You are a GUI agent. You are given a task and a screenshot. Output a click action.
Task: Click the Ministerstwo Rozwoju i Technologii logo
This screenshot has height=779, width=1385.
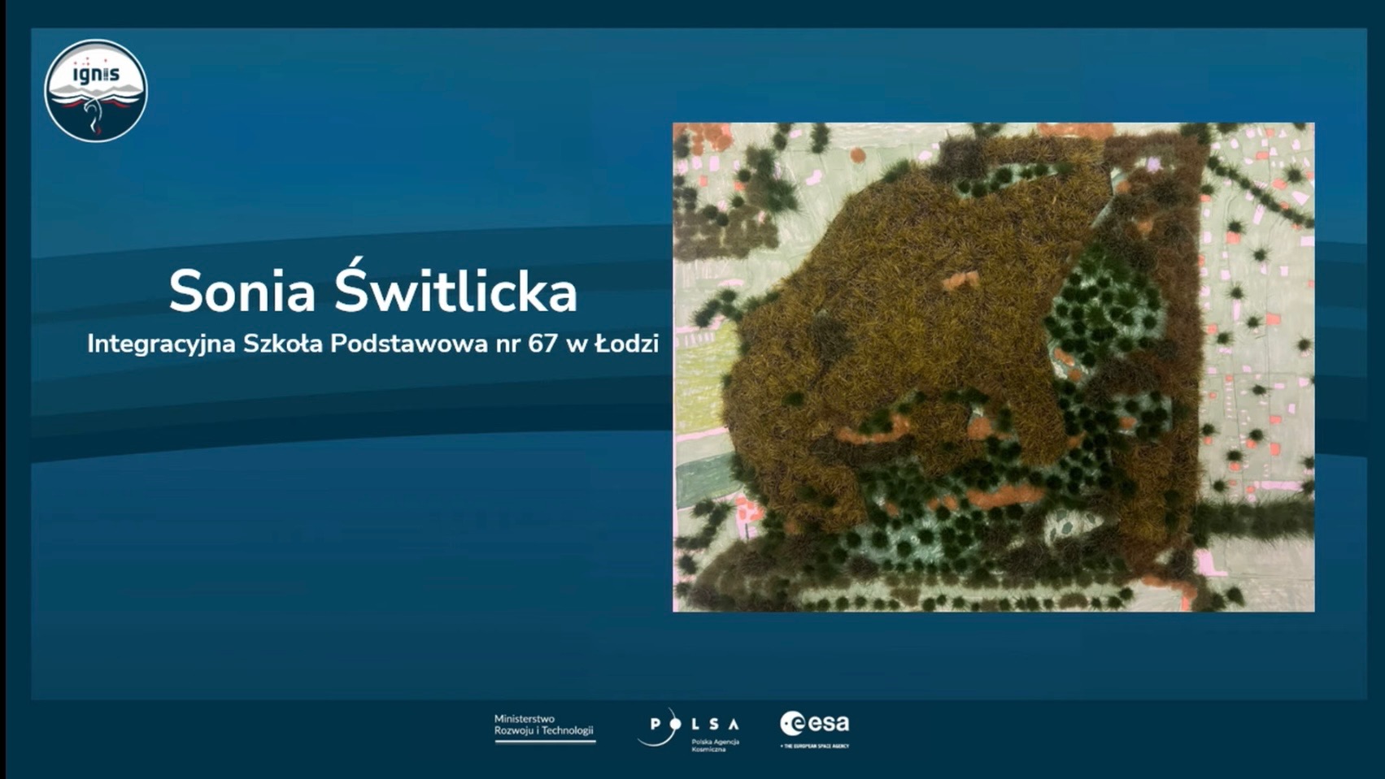pos(544,728)
